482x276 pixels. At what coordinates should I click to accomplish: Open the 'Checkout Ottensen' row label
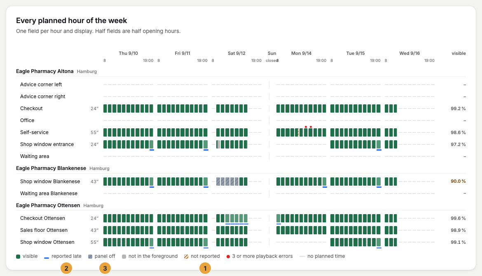[x=43, y=218]
